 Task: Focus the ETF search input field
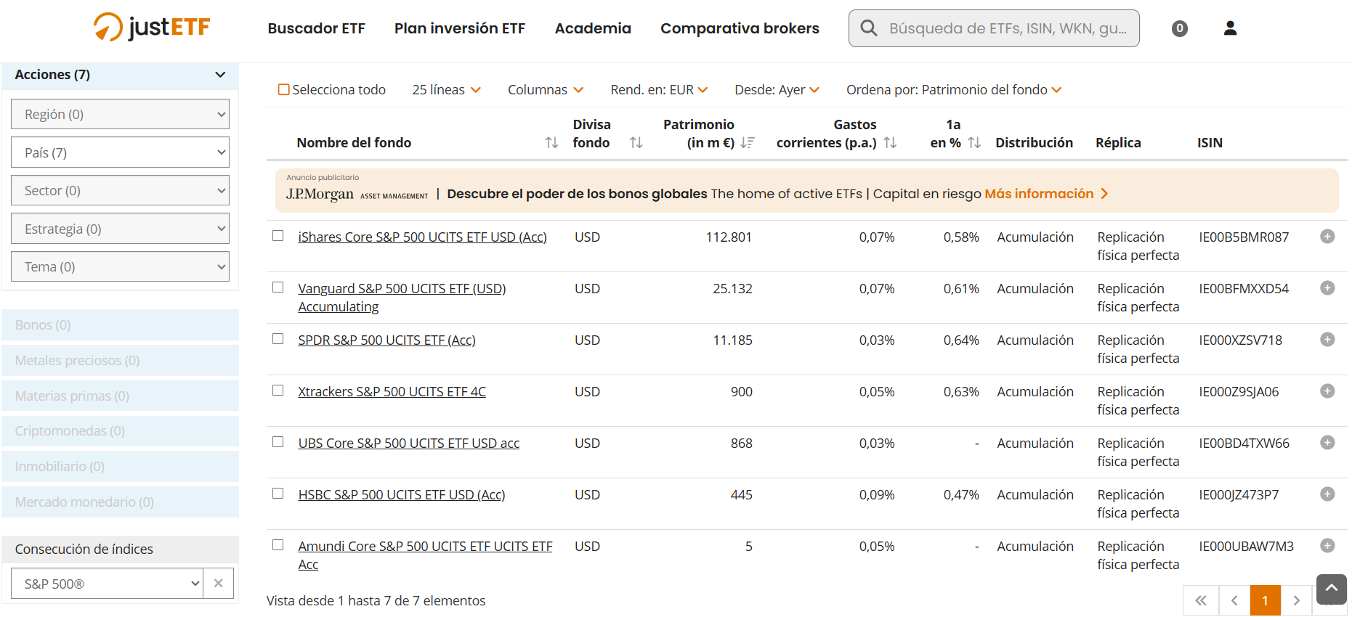click(1008, 28)
